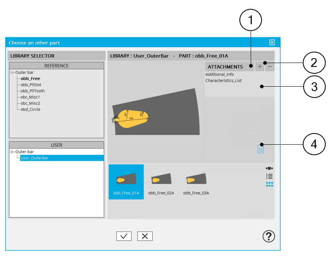Cancel with the X button
Screen dimensions: 331x258
[x=145, y=236]
